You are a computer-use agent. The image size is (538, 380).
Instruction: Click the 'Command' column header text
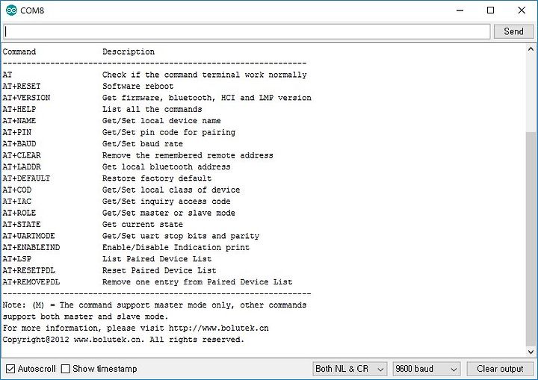[x=19, y=52]
